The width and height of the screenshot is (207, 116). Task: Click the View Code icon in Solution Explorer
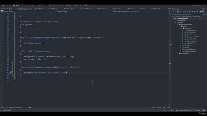(x=198, y=12)
